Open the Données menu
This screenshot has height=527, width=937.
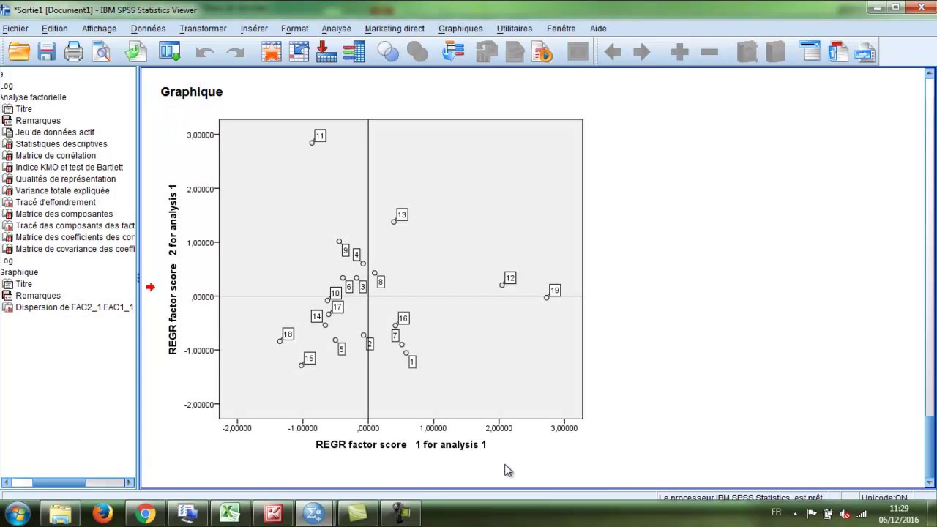pyautogui.click(x=148, y=29)
